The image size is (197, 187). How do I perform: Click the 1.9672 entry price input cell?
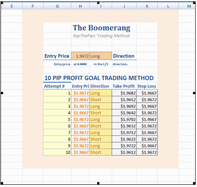[80, 56]
